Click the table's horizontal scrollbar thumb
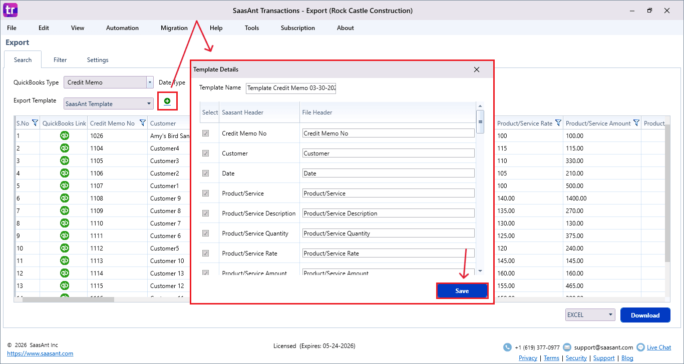The image size is (684, 364). (68, 299)
